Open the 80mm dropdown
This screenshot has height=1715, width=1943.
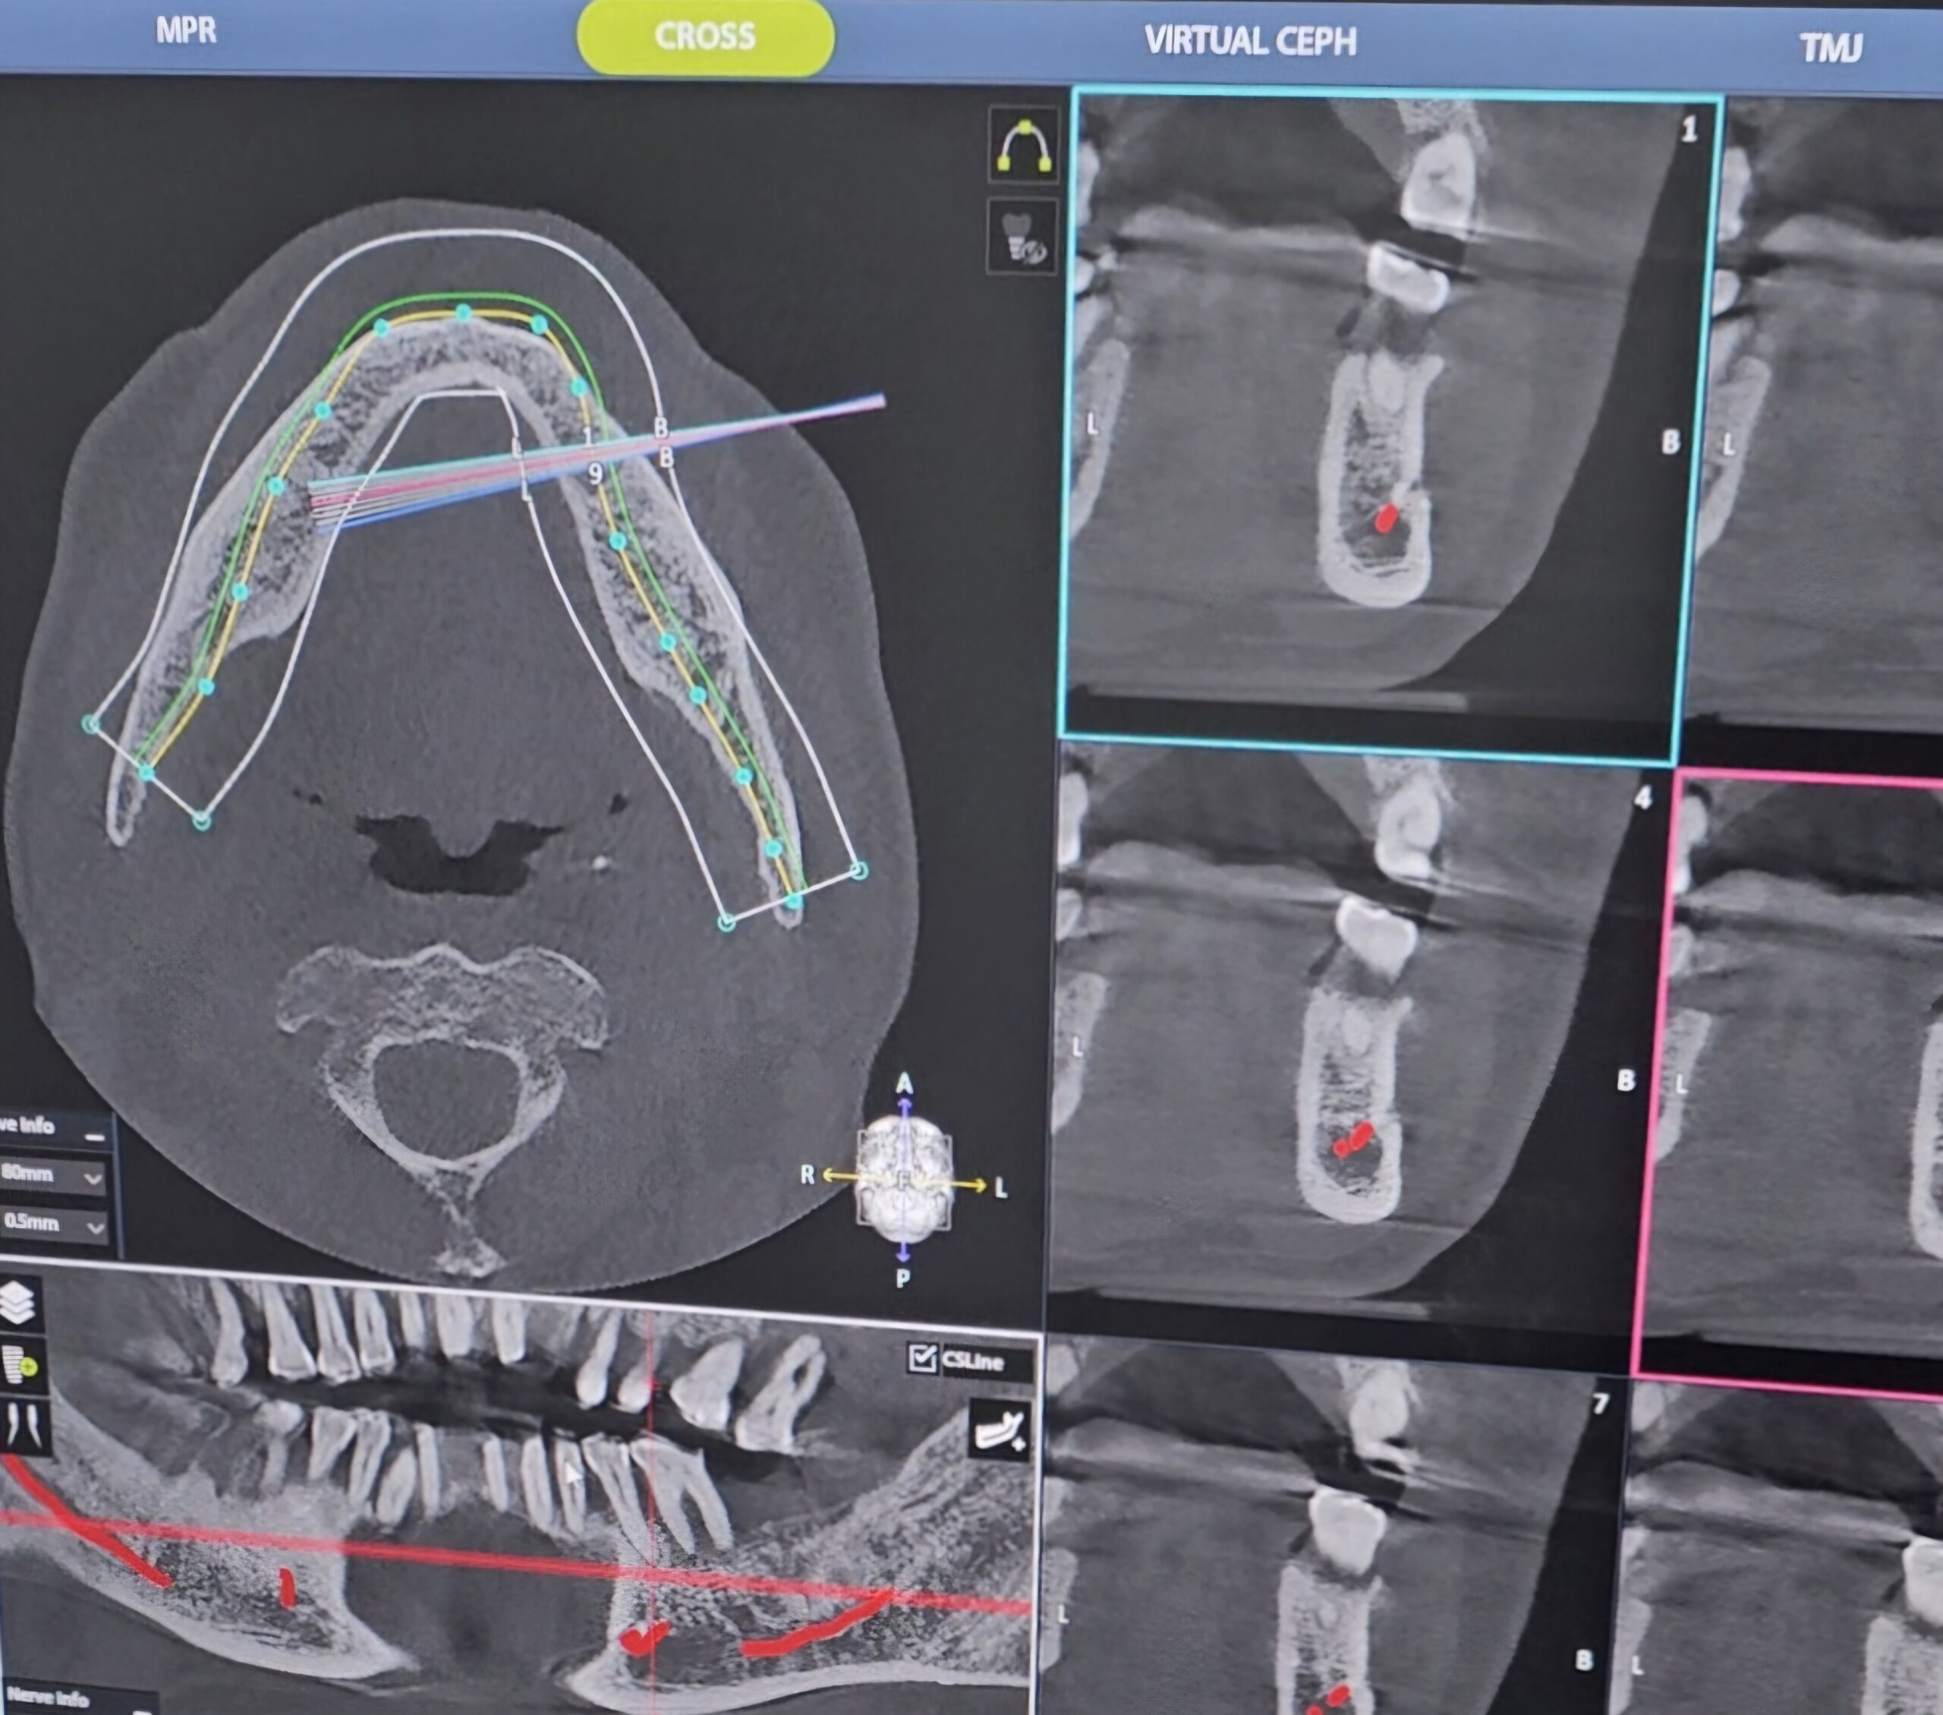click(x=52, y=1175)
